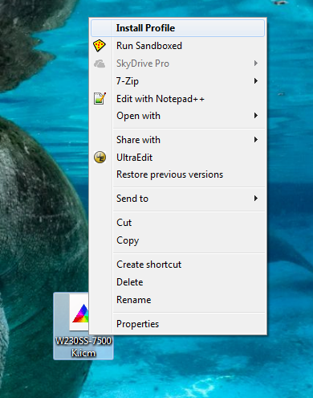This screenshot has height=398, width=313.
Task: Click the Sandboxie pizza icon
Action: pos(100,46)
